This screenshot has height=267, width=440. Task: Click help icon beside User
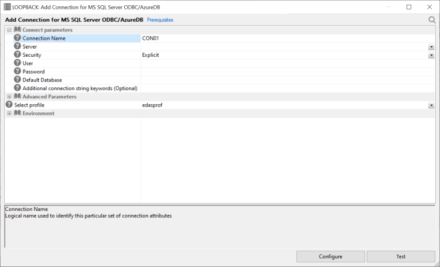pos(18,63)
